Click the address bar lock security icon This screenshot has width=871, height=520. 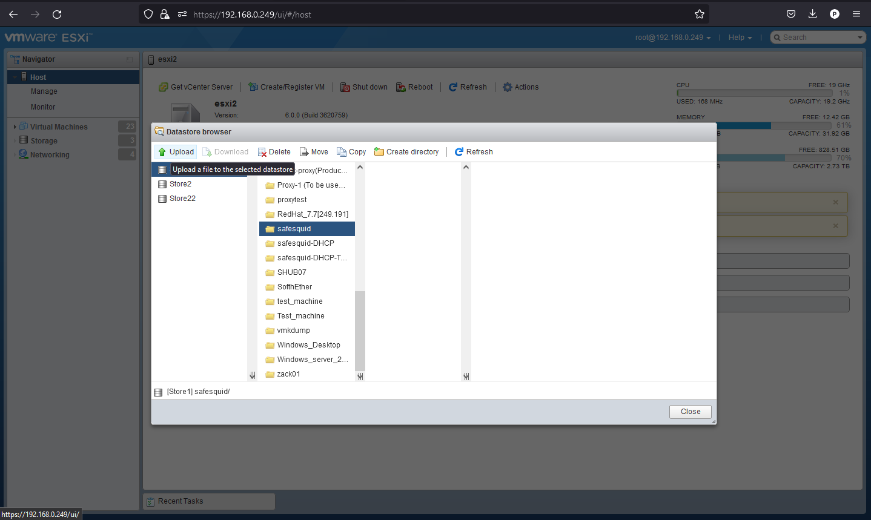[165, 14]
